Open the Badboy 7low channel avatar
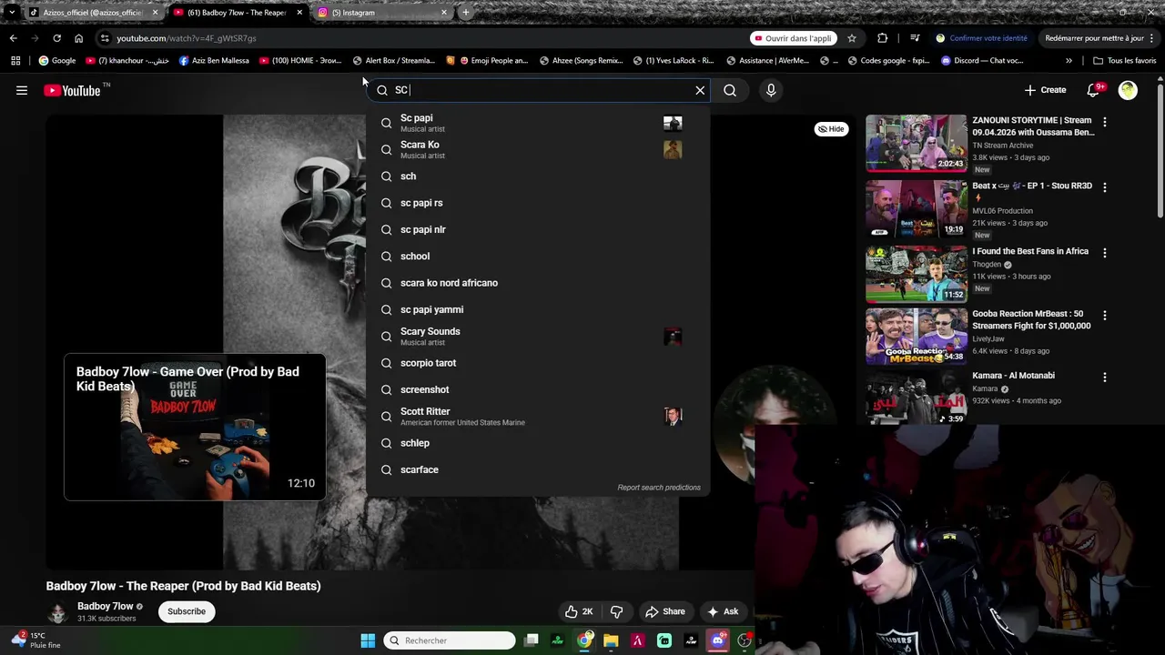 (57, 612)
